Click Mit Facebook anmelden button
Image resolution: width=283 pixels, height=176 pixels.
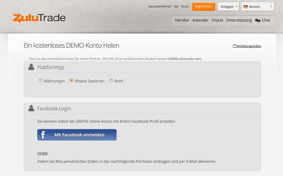[x=77, y=134]
